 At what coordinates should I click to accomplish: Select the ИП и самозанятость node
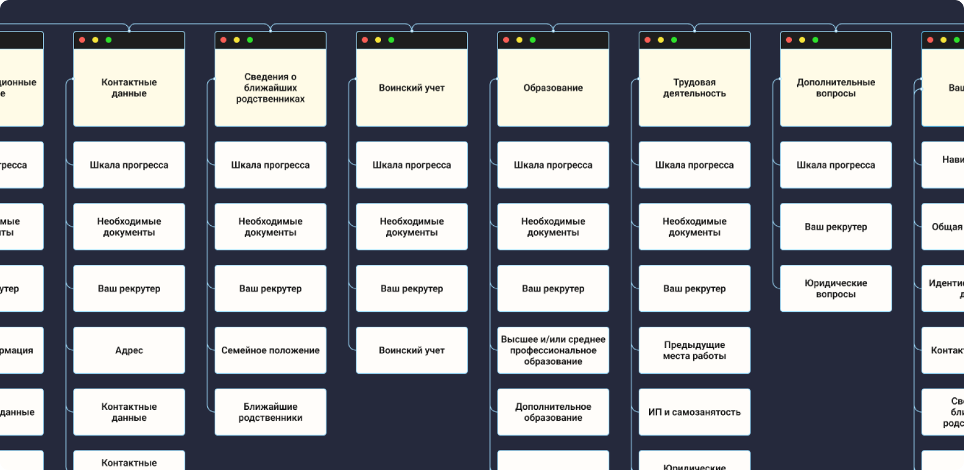694,412
